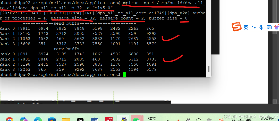Click value 9292 in send buffs Rank 1

click(152, 34)
